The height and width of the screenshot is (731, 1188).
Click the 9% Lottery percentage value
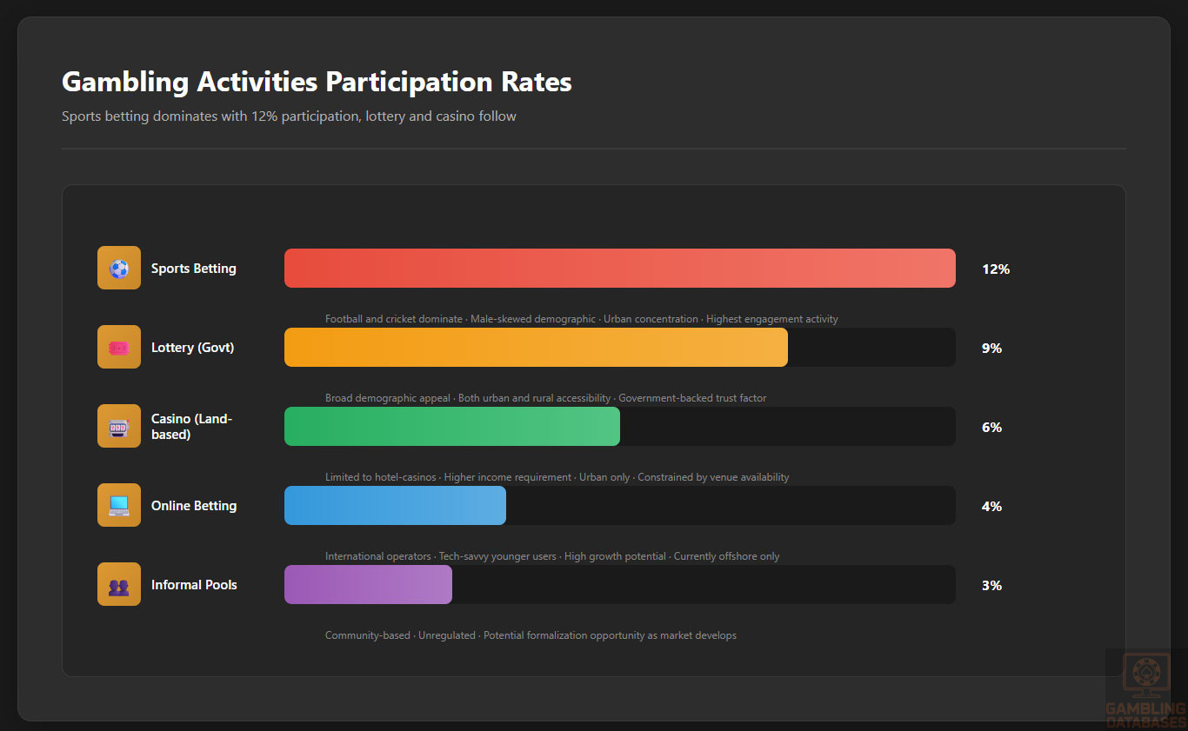point(991,349)
